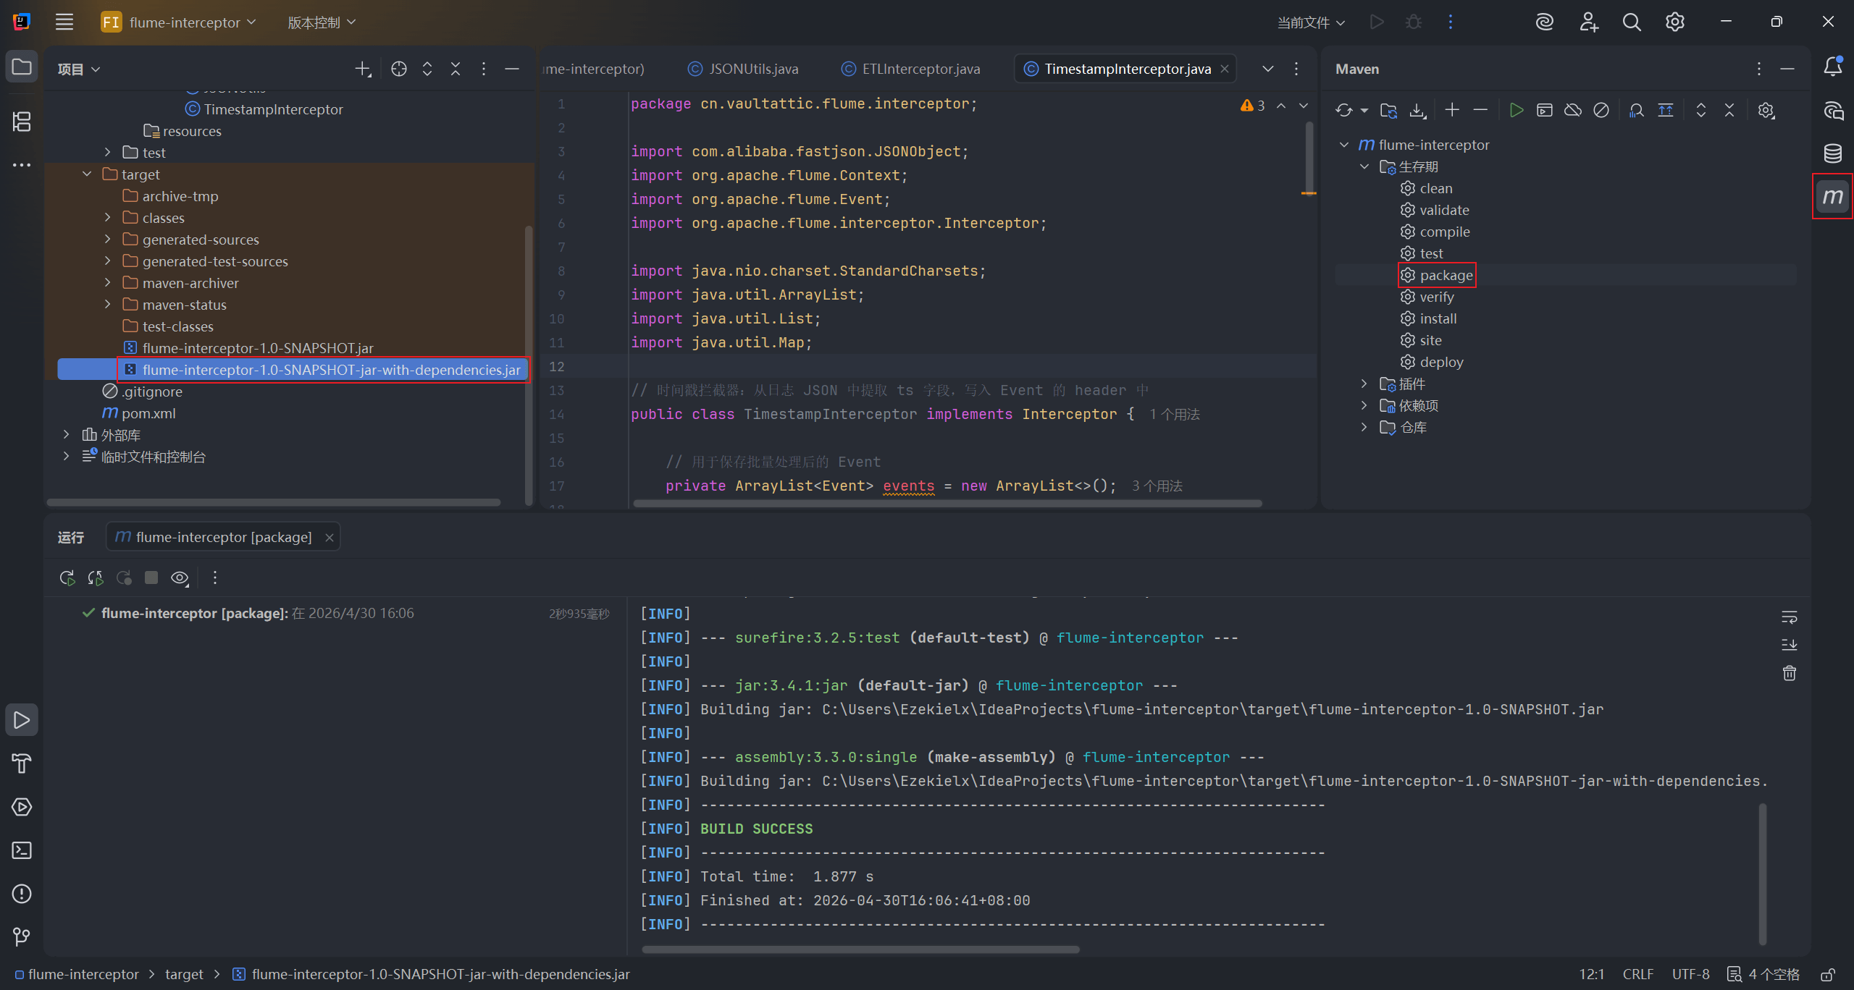Screen dimensions: 1854x990
Task: Open Maven Settings wrench icon
Action: coord(1766,110)
